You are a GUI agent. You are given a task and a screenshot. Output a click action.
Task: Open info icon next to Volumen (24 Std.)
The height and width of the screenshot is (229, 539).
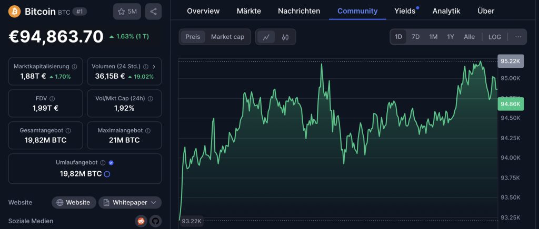pos(146,67)
